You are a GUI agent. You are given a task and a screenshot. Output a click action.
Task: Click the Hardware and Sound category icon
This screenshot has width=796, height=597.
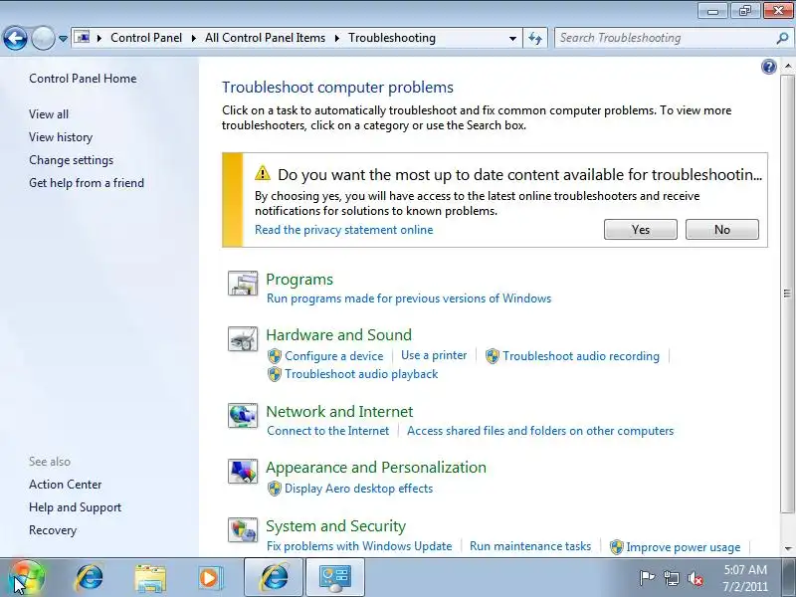point(243,338)
